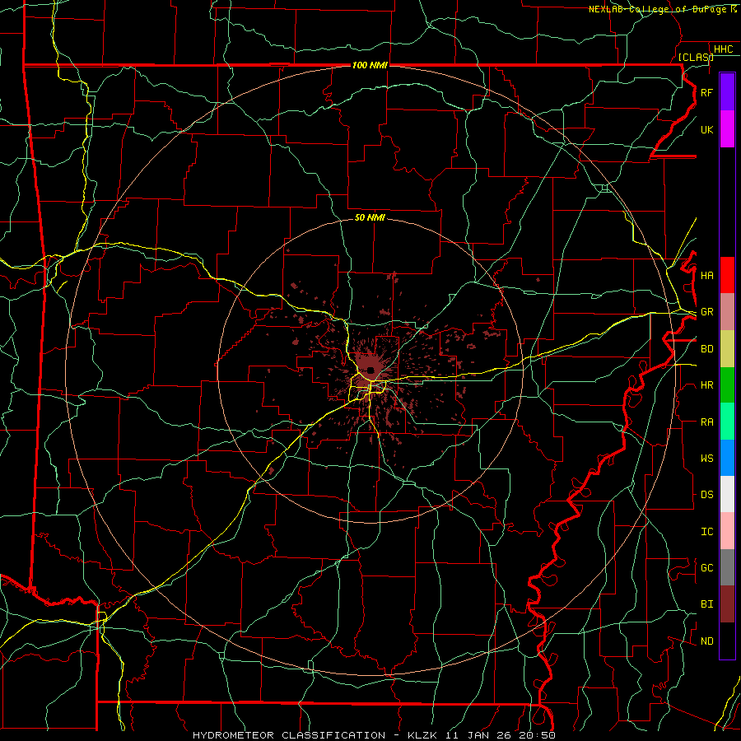Click the HYDROMETEOR CLASSIFICATION title text
741x741 pixels.
click(289, 735)
